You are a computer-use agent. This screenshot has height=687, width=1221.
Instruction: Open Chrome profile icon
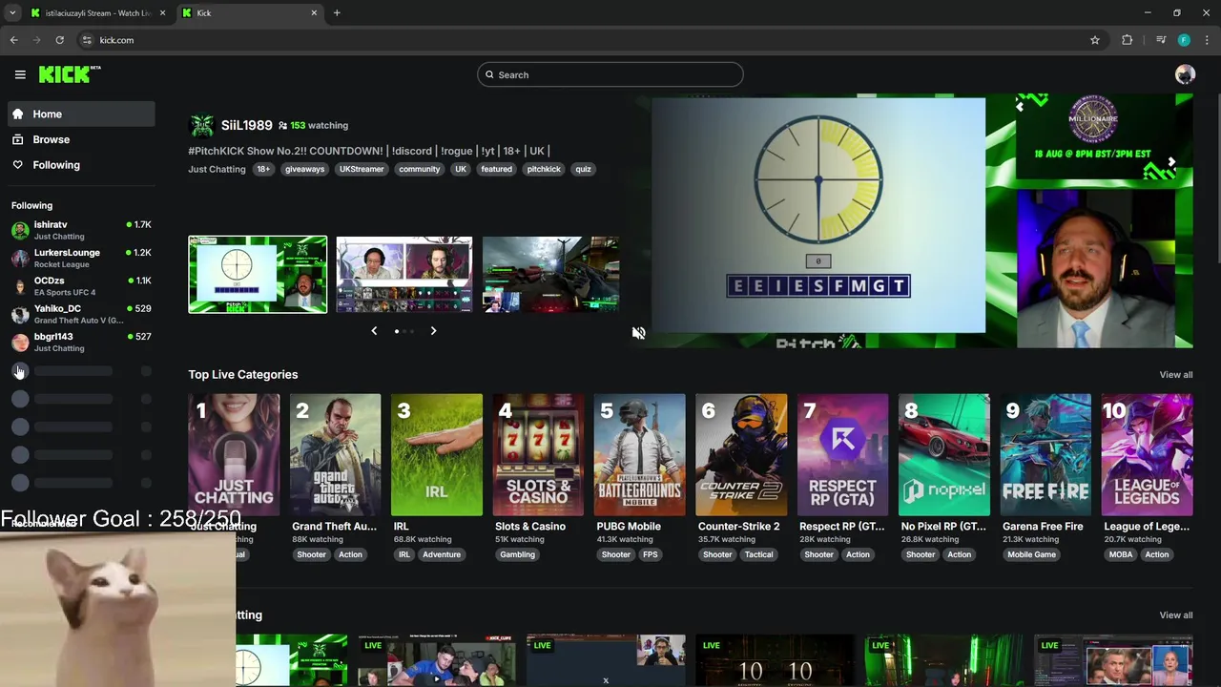[1184, 40]
